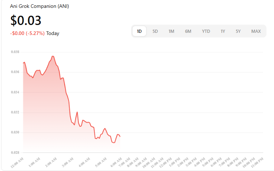Click the $0.03 current price

tap(26, 20)
